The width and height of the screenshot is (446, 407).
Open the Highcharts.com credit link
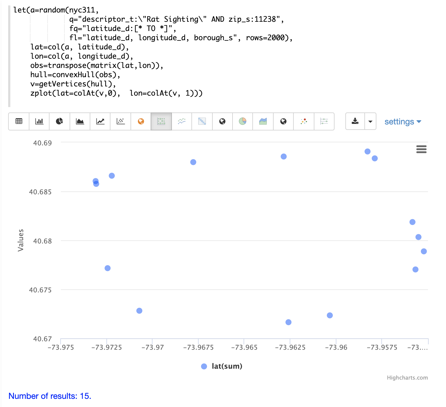point(407,378)
